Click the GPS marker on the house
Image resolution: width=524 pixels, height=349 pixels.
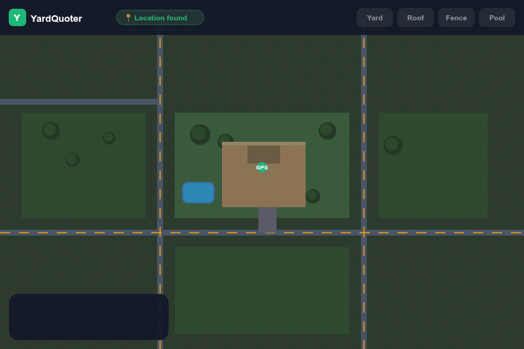pos(262,167)
